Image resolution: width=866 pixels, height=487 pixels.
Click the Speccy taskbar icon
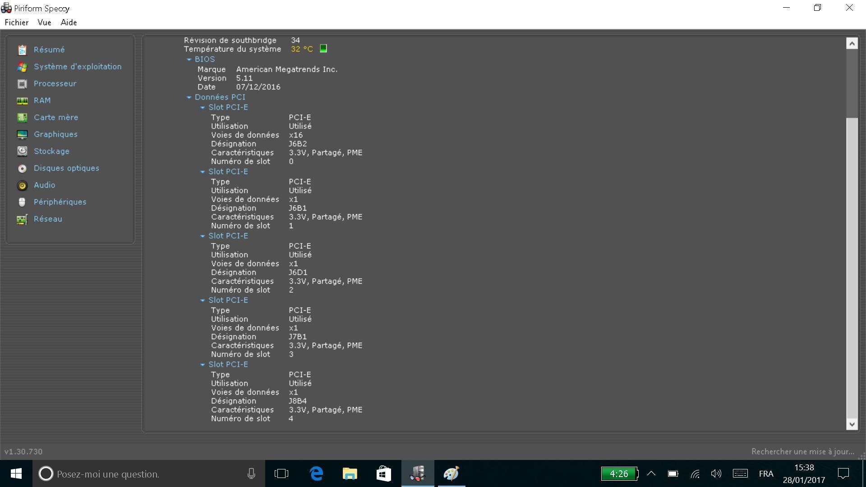point(418,473)
